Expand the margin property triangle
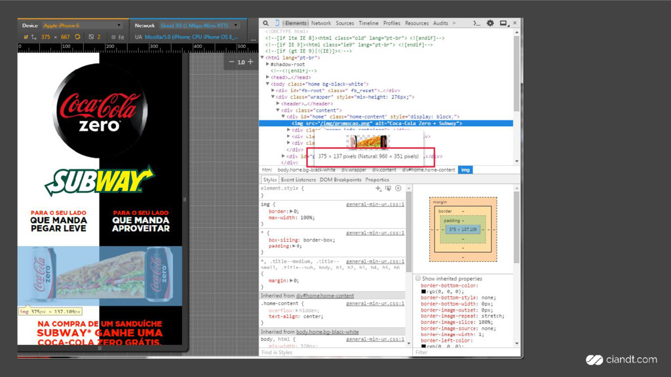 (292, 281)
